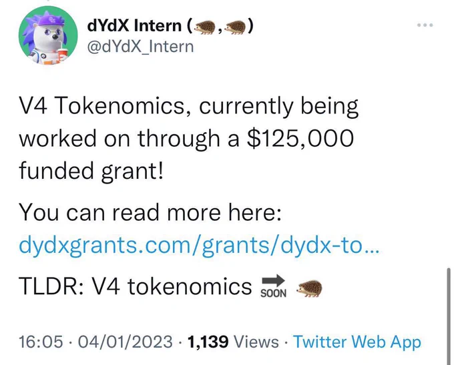
Task: Click the first hedgehog emoji in display name
Action: 205,28
